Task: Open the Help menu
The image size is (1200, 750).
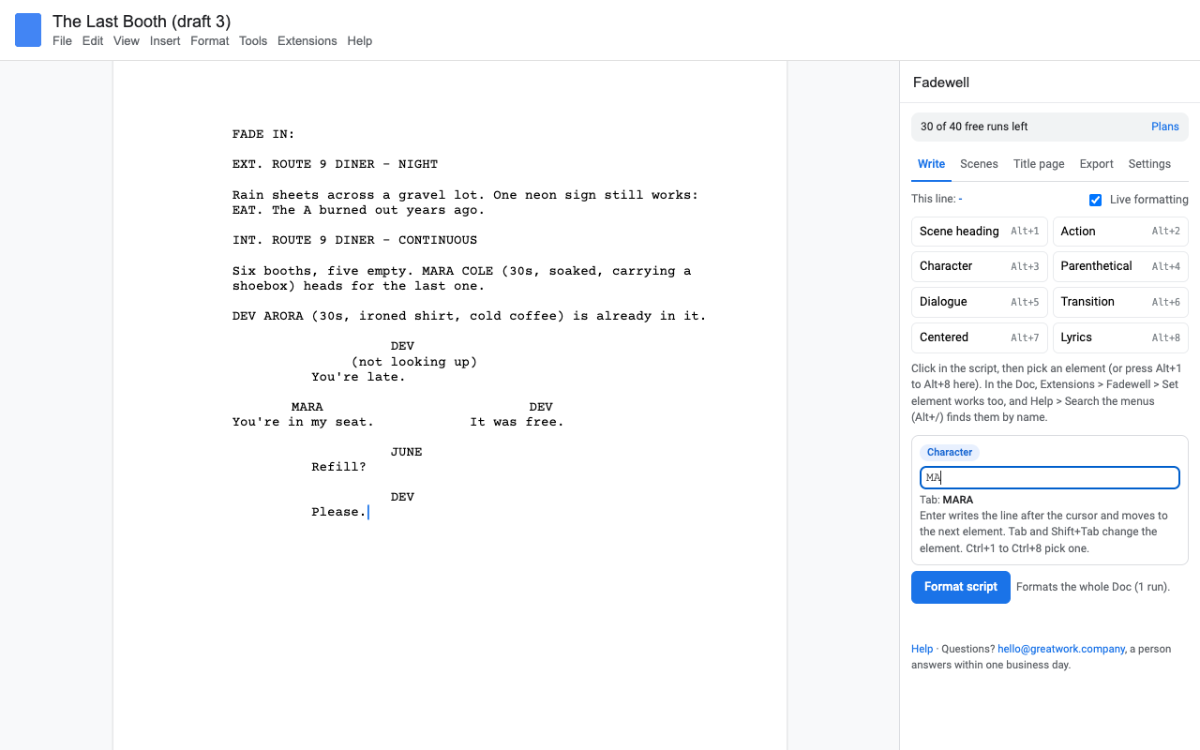Action: (x=360, y=41)
